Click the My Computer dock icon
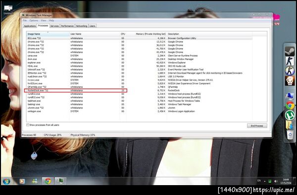 click(x=290, y=96)
